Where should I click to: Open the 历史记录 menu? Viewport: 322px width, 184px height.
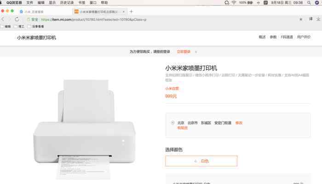[67, 2]
